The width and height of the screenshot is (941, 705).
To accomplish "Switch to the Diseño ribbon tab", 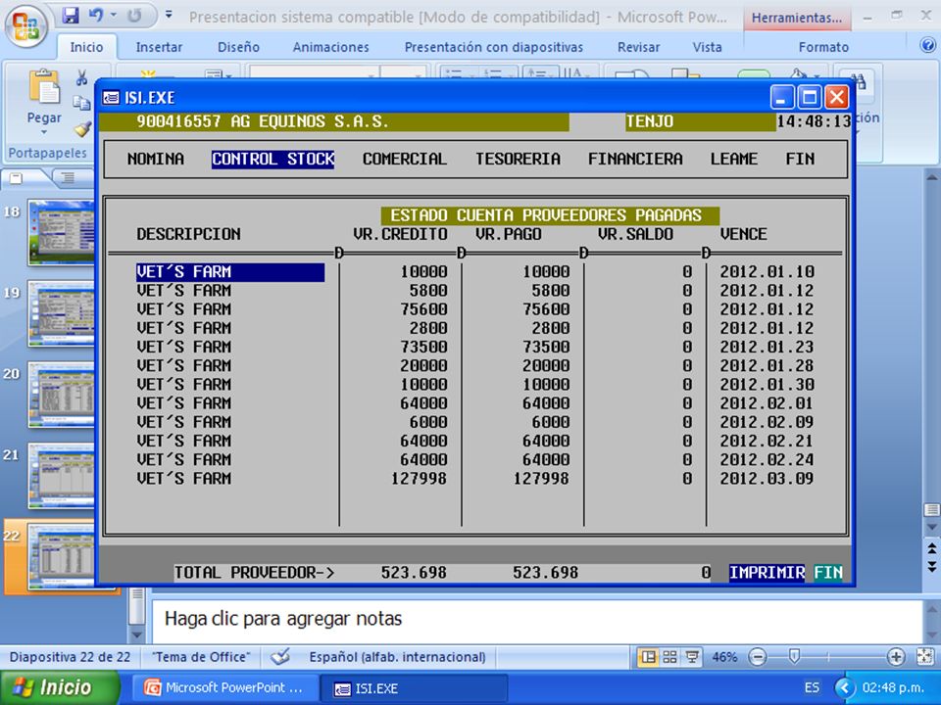I will click(238, 47).
